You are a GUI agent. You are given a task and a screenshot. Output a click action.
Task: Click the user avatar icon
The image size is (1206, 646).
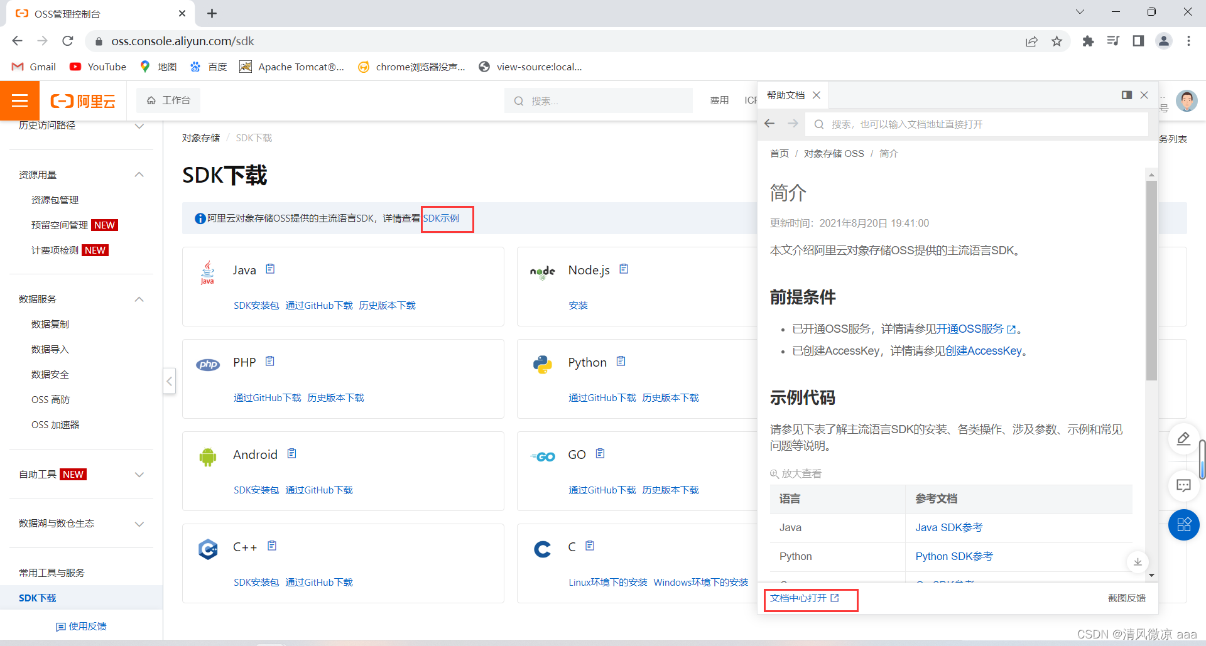click(x=1187, y=100)
